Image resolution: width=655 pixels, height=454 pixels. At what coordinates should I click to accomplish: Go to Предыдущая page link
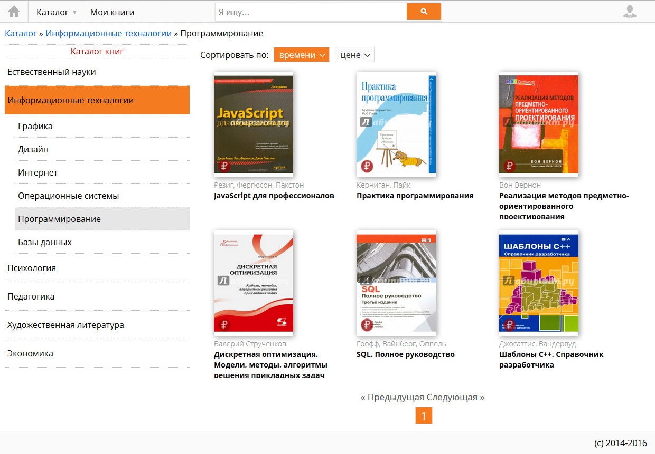392,397
